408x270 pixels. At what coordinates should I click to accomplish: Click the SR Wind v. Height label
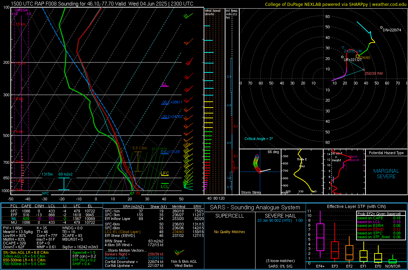[337, 157]
